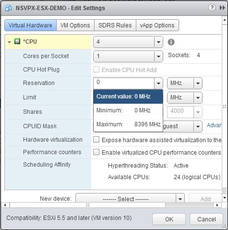Open the Reservation value dropdown arrow

(158, 83)
